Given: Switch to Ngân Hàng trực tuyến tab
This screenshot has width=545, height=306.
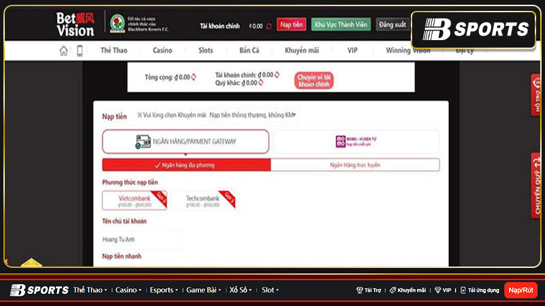Looking at the screenshot, I should (x=355, y=165).
